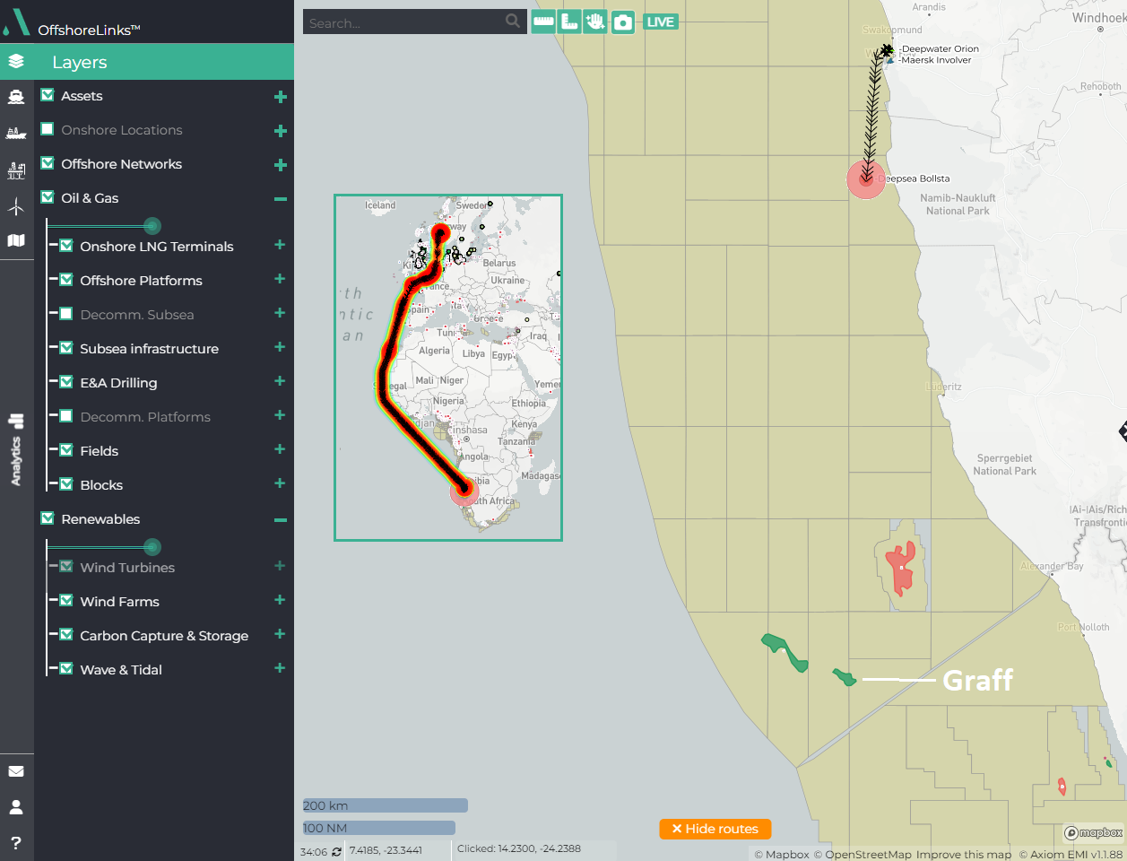
Task: Uncheck the Offshore Platforms layer
Action: click(x=66, y=280)
